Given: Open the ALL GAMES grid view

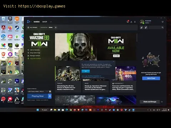Looking at the screenshot, I should pos(32,27).
